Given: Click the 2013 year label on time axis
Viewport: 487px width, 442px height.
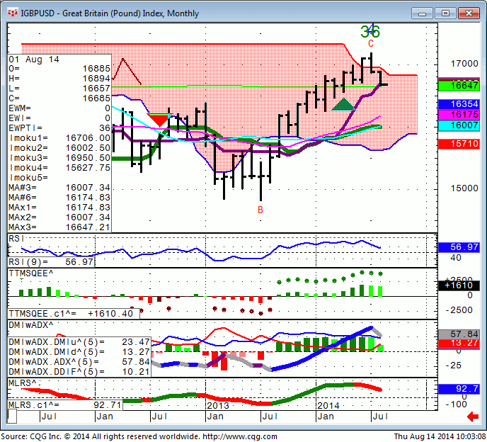Looking at the screenshot, I should tap(218, 406).
